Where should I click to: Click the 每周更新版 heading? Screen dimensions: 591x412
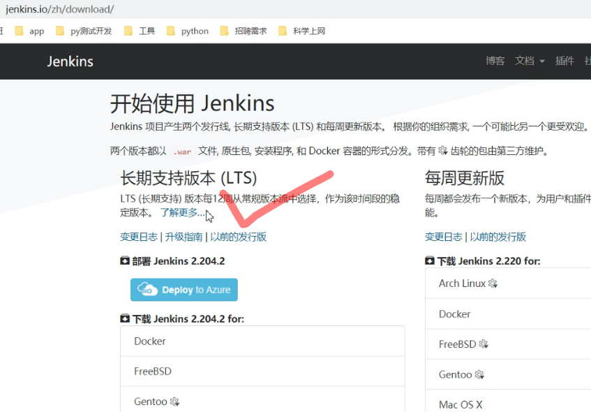pyautogui.click(x=465, y=178)
